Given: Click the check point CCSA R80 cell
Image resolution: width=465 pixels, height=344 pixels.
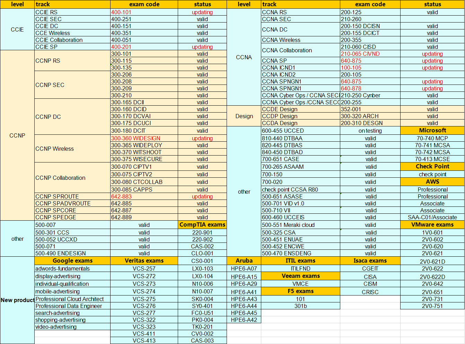Looking at the screenshot, I should tap(300, 189).
